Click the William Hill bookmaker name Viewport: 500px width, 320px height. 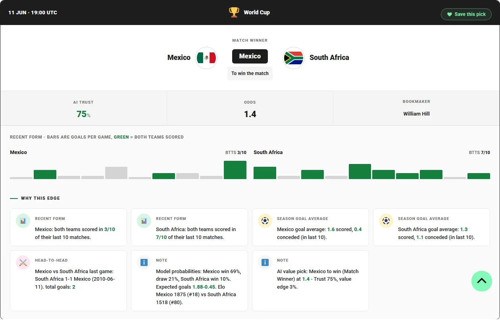tap(417, 114)
